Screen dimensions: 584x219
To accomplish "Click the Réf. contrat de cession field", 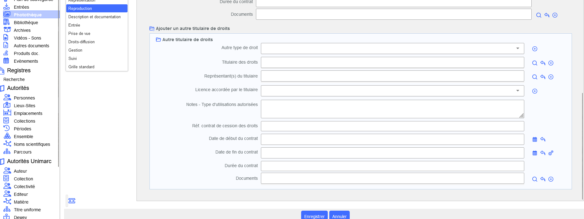I will pos(392,126).
